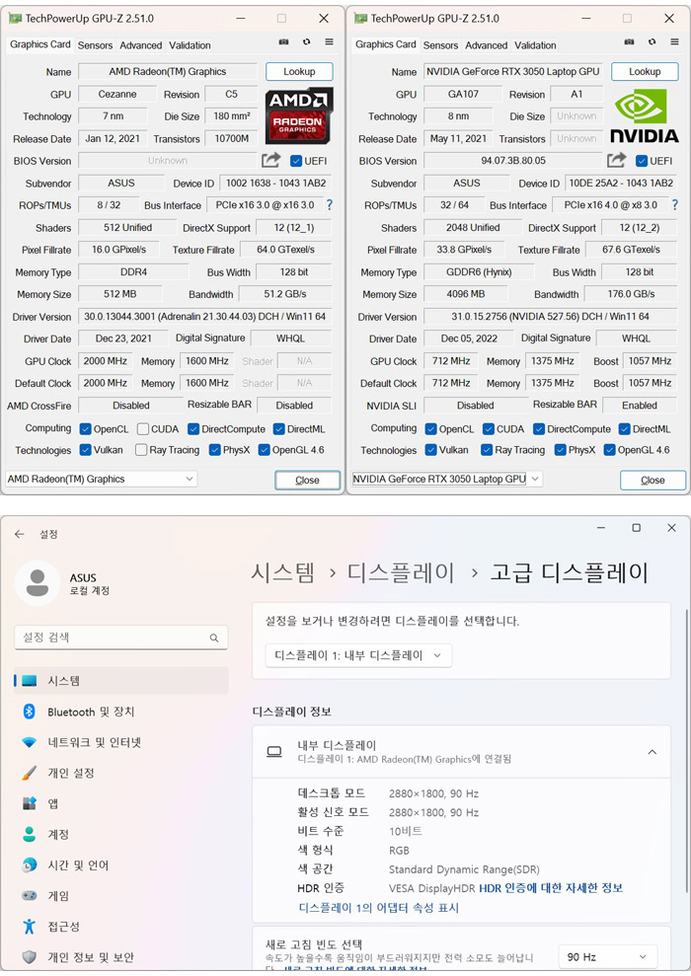This screenshot has width=691, height=976.
Task: Click the Bus Interface question mark in AMD window
Action: [x=330, y=205]
